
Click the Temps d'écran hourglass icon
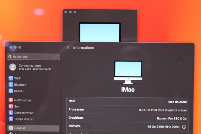point(11,119)
